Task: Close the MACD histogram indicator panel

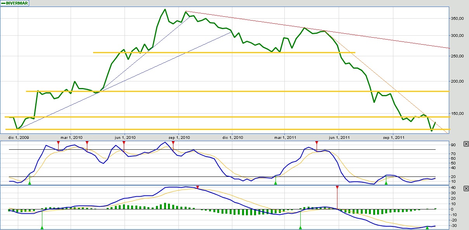Action: coord(466,188)
